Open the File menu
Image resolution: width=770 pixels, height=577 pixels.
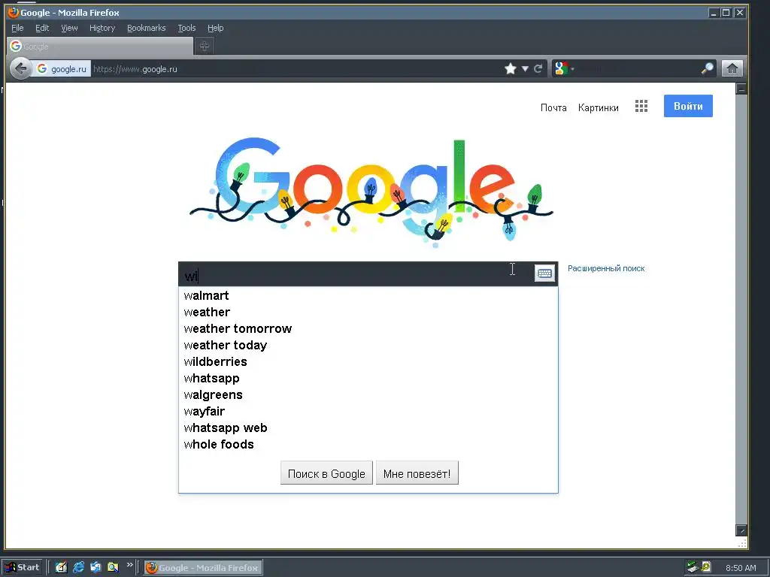tap(18, 28)
